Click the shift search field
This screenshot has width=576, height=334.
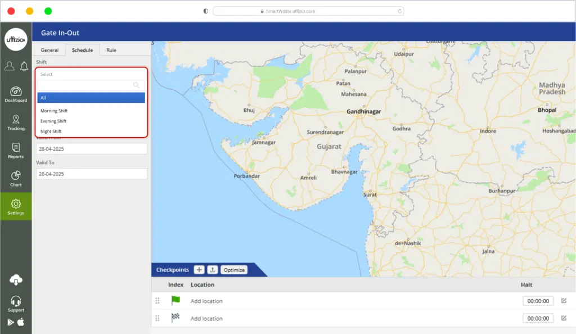tap(87, 85)
